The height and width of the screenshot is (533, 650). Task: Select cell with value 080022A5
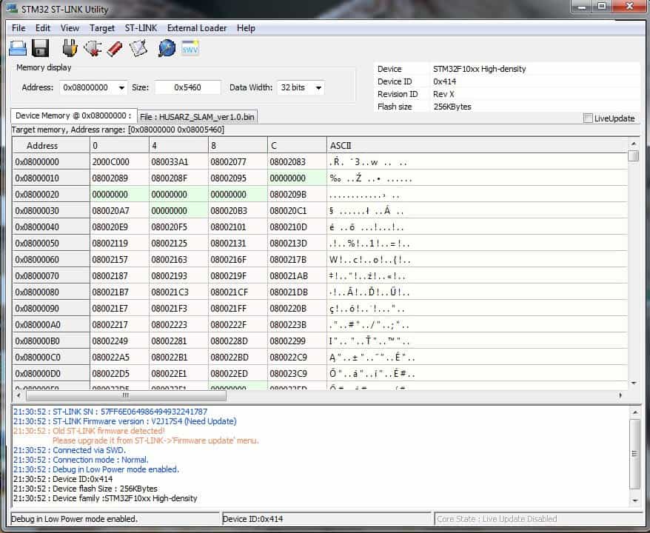click(119, 358)
